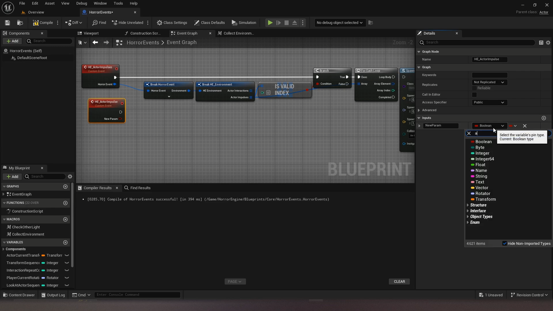Open the play options three-dot menu
Image resolution: width=553 pixels, height=311 pixels.
click(x=303, y=23)
